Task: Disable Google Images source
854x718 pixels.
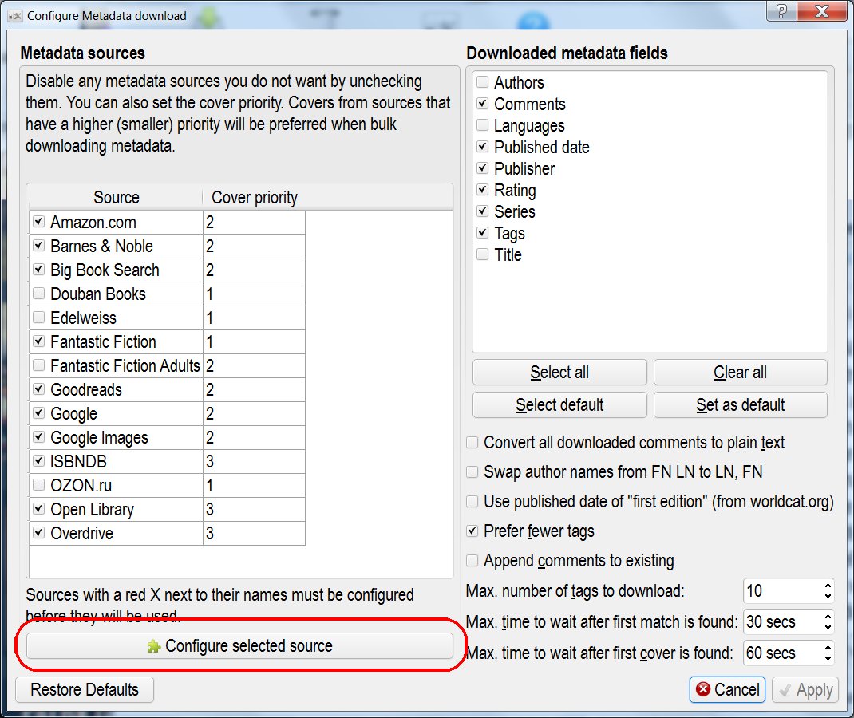Action: pyautogui.click(x=38, y=437)
